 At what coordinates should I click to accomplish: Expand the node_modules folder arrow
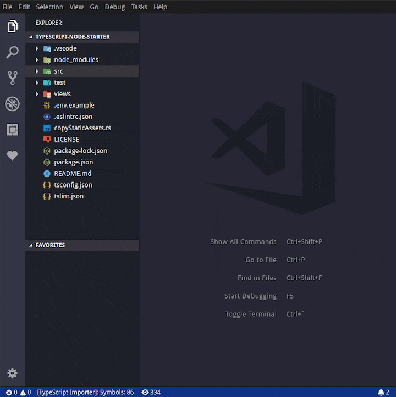(x=37, y=60)
